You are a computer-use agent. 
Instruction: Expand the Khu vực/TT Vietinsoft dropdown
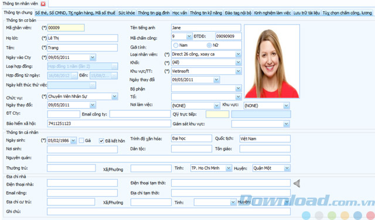click(x=238, y=71)
